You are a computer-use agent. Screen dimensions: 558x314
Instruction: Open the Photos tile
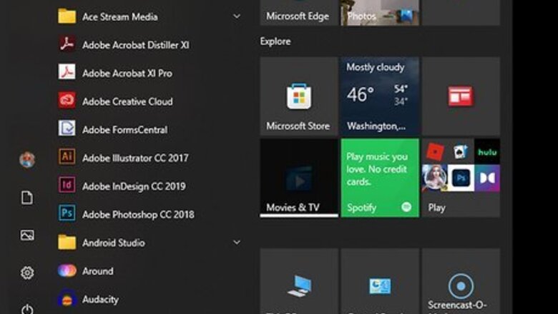coord(380,13)
